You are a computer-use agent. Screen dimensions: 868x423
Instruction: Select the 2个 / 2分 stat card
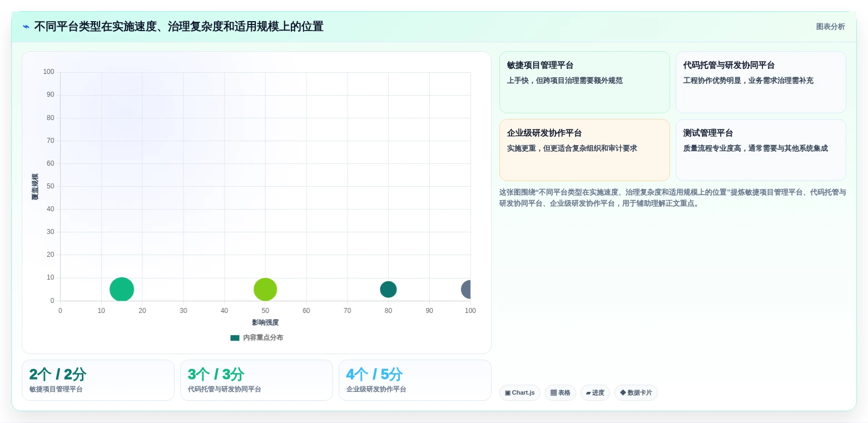pyautogui.click(x=98, y=380)
